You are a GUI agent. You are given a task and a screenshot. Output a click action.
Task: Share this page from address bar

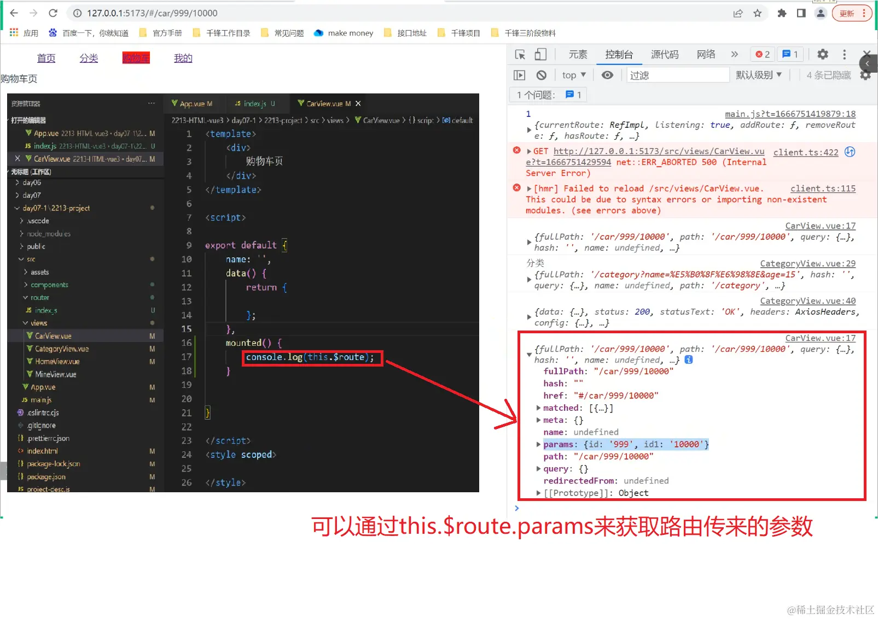pos(738,13)
